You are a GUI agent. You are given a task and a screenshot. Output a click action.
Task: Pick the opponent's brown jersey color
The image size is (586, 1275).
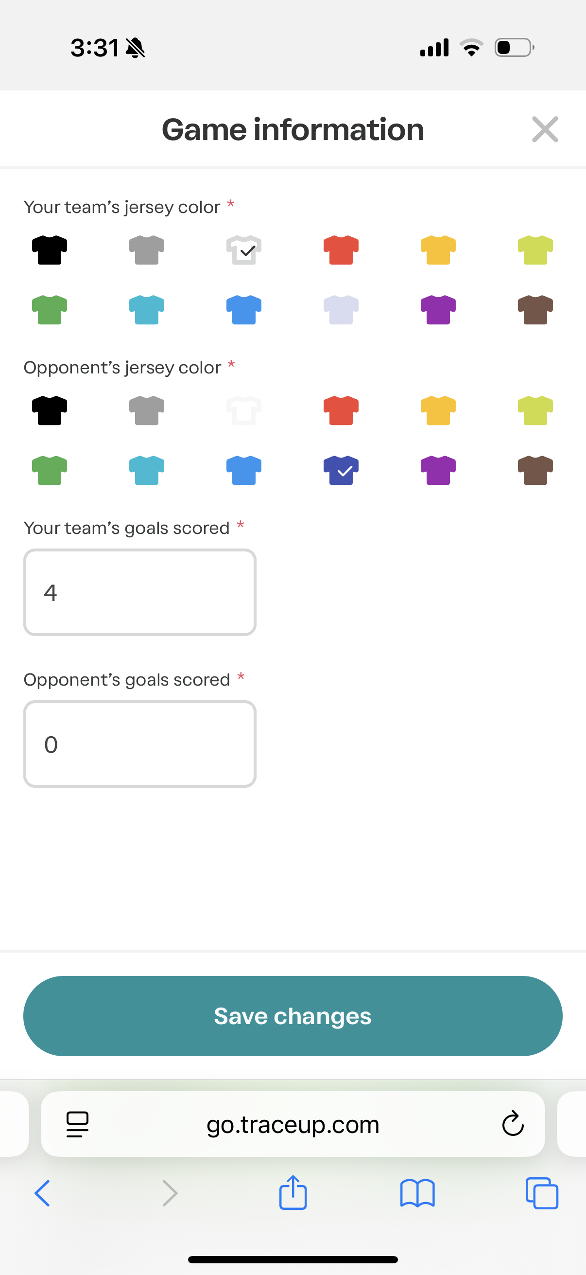535,470
